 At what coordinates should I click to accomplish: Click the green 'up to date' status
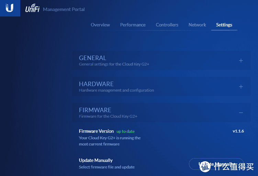125,131
